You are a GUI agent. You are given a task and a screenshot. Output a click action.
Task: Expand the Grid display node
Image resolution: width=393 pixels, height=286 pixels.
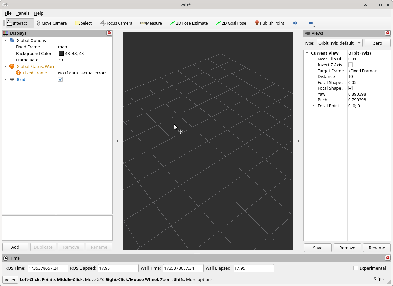(5, 79)
